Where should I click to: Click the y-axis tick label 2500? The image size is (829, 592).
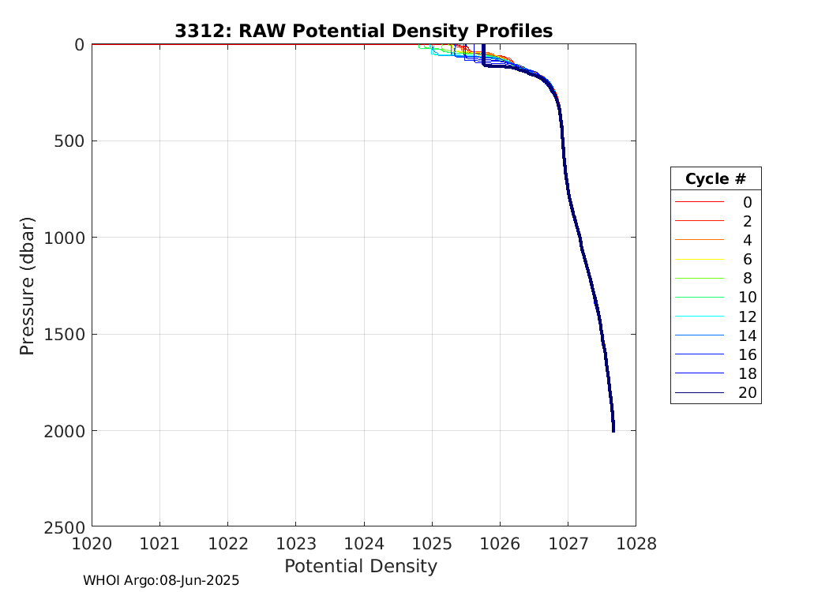coord(64,527)
